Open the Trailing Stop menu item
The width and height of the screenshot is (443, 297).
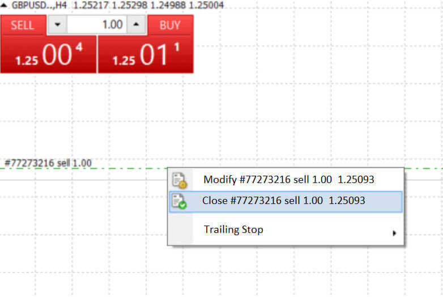pos(233,230)
